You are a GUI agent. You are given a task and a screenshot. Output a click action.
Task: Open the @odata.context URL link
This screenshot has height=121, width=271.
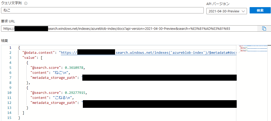point(148,53)
